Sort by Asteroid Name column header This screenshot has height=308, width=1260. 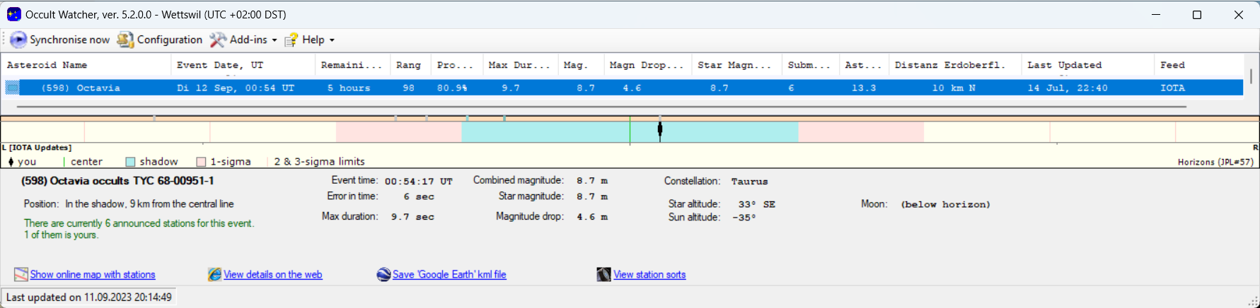47,65
